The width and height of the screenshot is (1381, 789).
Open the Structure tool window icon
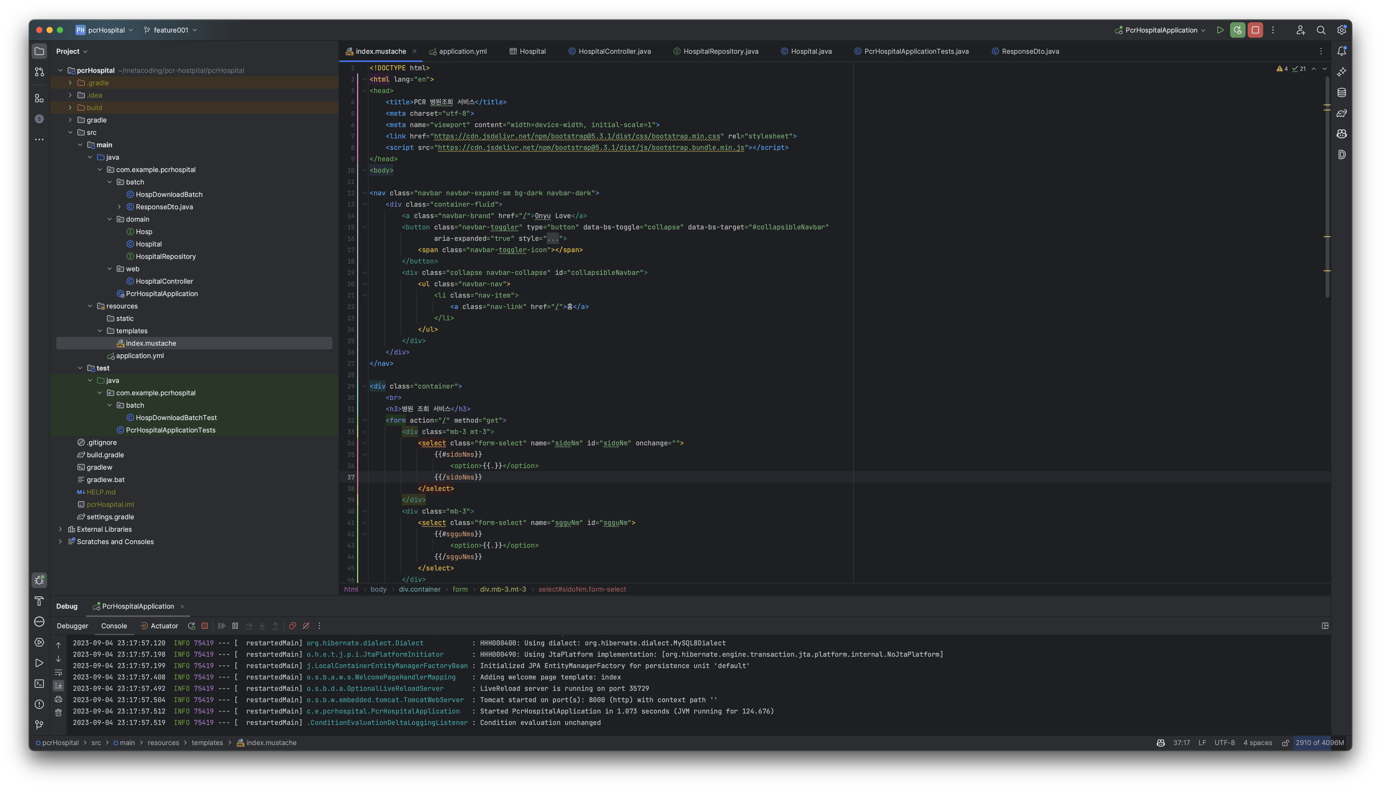point(39,99)
